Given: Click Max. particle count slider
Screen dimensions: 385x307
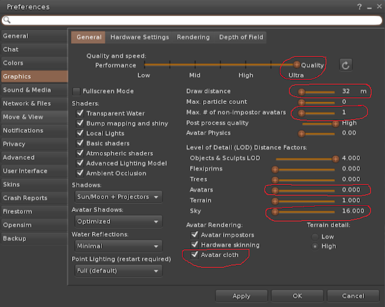Looking at the screenshot, I should click(316, 103).
